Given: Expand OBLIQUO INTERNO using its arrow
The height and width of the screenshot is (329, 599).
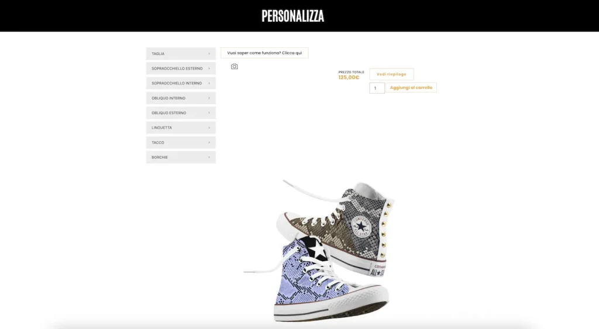Looking at the screenshot, I should [209, 98].
